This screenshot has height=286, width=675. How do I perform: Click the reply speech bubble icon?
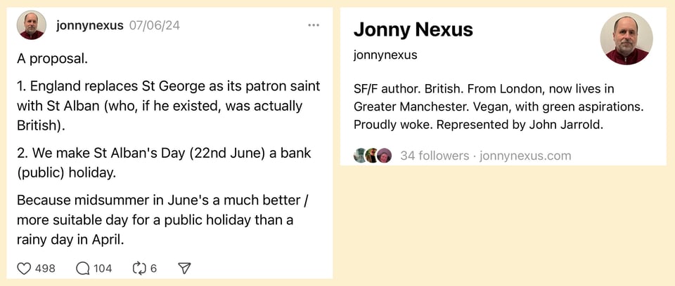pyautogui.click(x=83, y=268)
